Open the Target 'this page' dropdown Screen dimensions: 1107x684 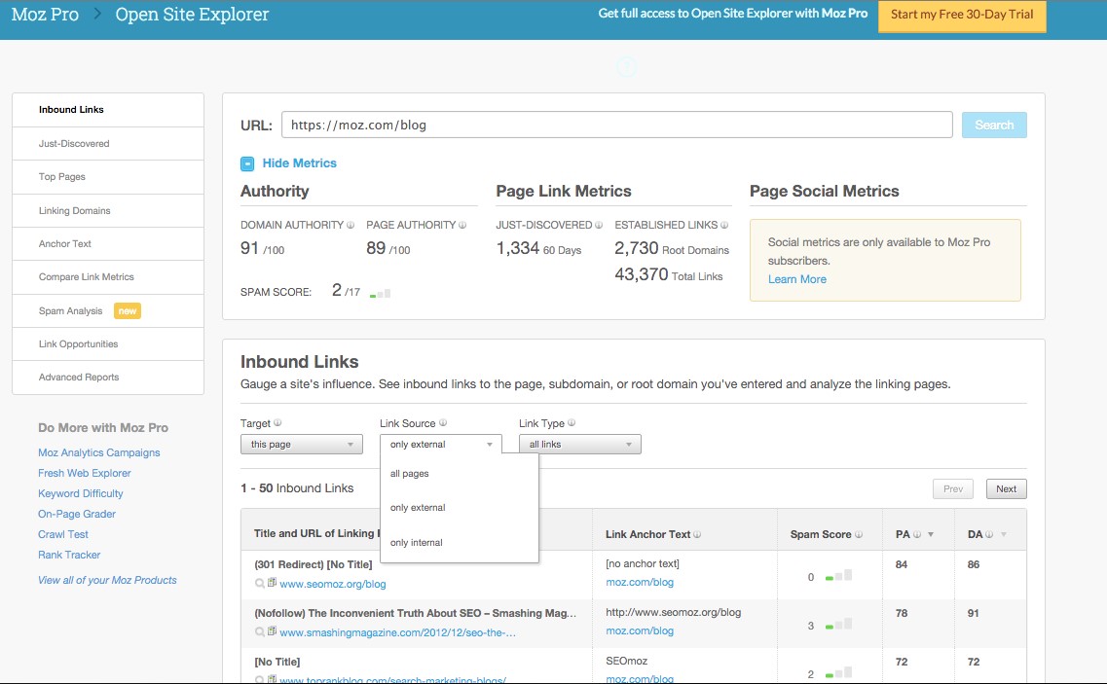pyautogui.click(x=302, y=444)
